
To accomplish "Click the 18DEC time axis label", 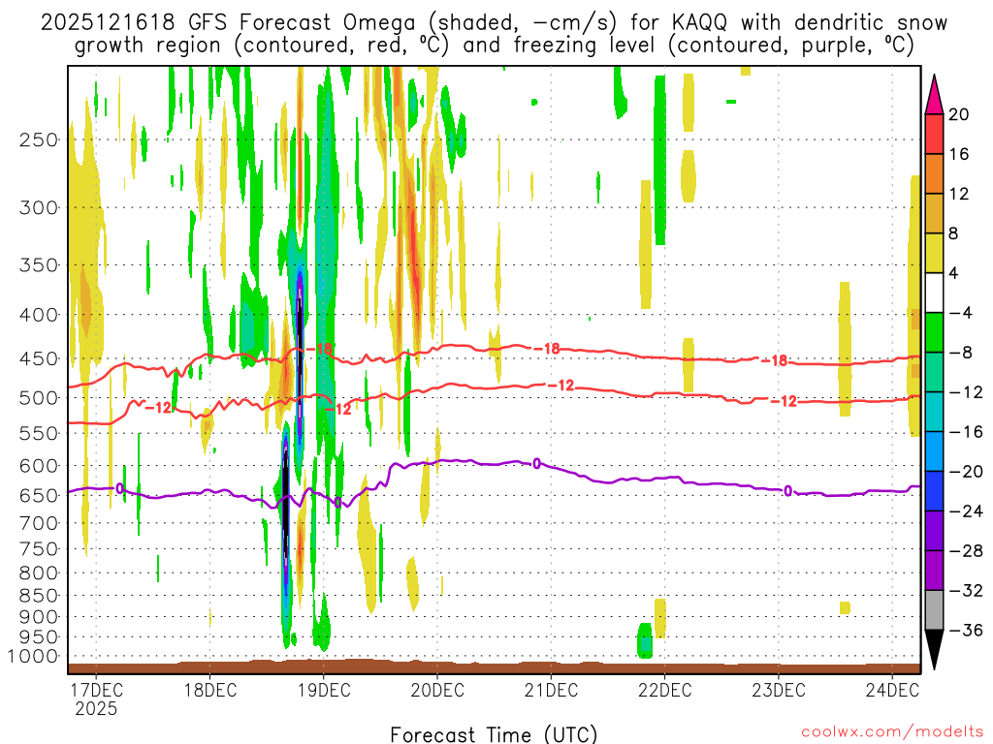I will 210,690.
